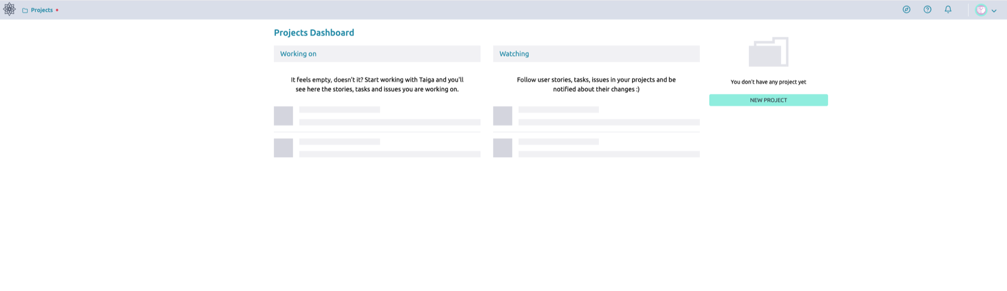The height and width of the screenshot is (291, 1007).
Task: Click the folder icon beside Projects
Action: (x=25, y=10)
